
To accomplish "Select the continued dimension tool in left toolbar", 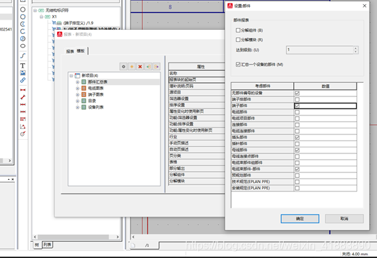I will point(22,105).
